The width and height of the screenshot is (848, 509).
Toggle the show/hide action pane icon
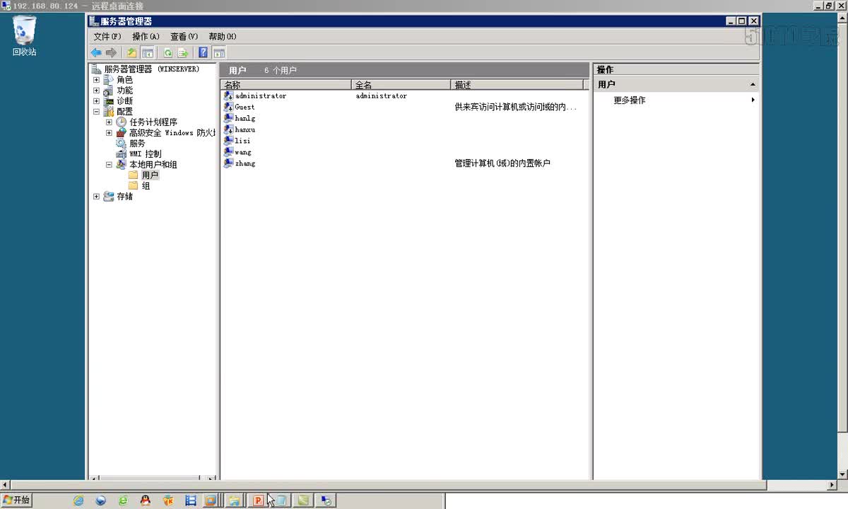[219, 52]
